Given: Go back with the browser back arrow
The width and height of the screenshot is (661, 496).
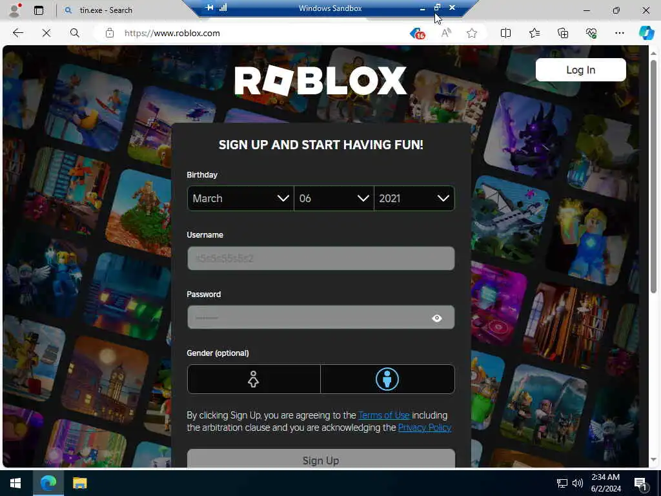Looking at the screenshot, I should click(17, 33).
